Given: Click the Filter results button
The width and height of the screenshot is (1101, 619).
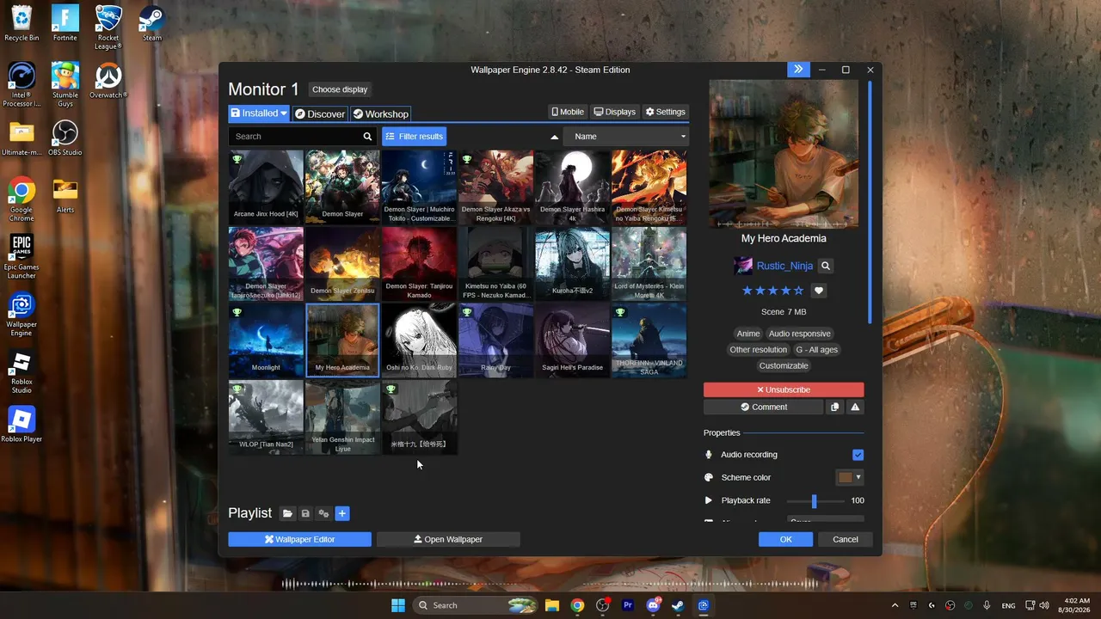Looking at the screenshot, I should click(415, 136).
